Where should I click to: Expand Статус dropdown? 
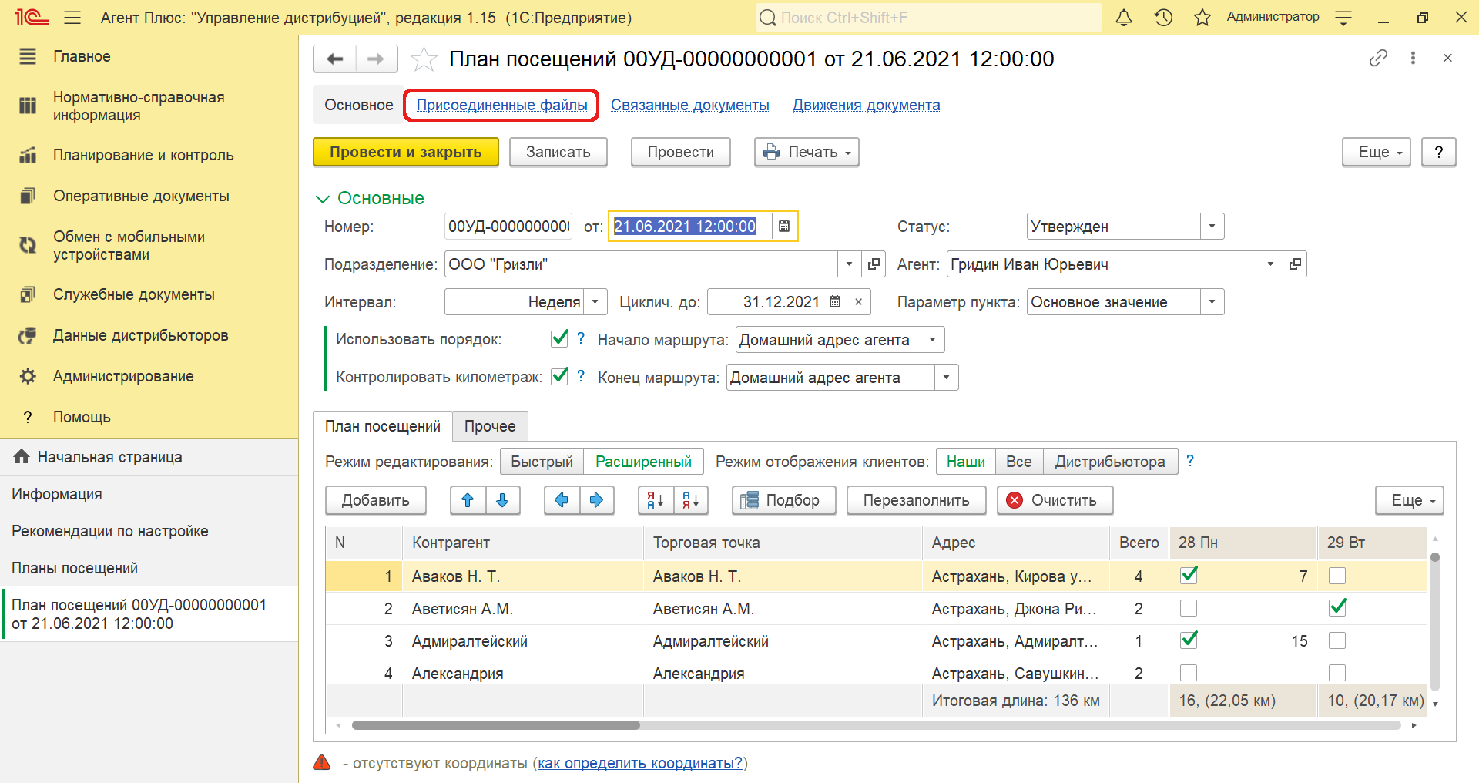[x=1212, y=227]
